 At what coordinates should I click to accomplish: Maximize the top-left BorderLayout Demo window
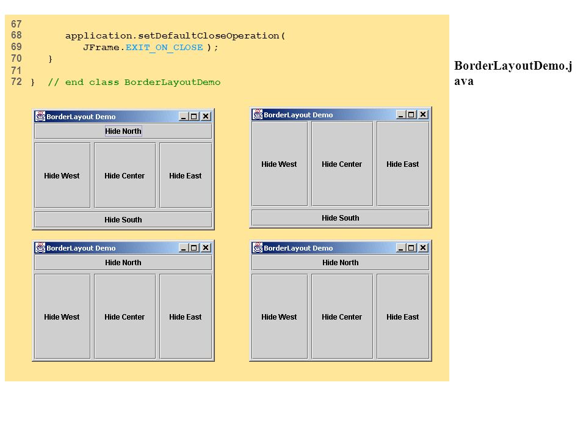[x=194, y=116]
